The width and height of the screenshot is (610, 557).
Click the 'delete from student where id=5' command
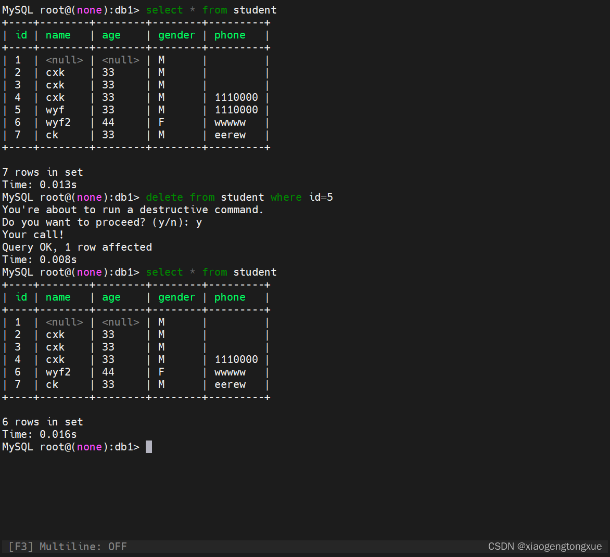(239, 198)
